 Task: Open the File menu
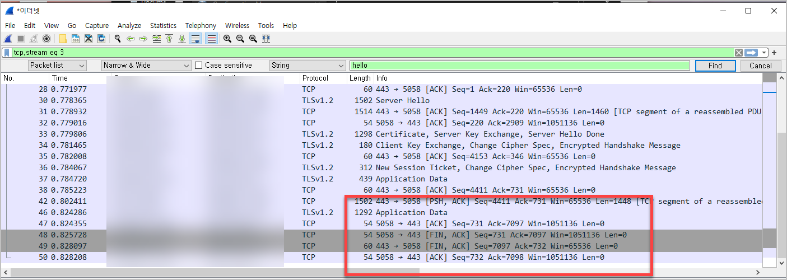tap(10, 26)
